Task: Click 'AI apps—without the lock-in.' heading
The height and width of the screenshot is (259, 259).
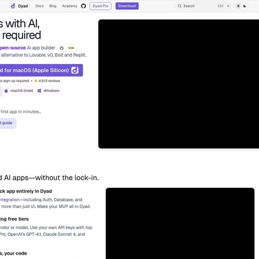Action: click(51, 178)
